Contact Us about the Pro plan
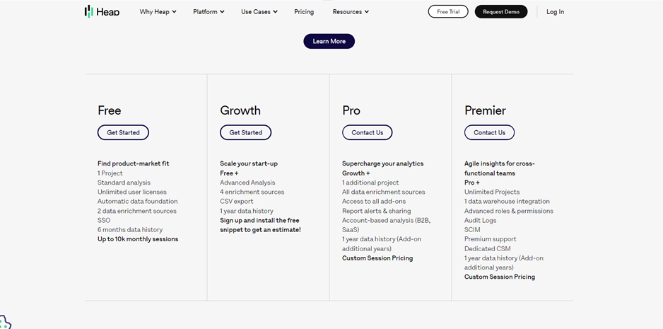The height and width of the screenshot is (329, 663). tap(368, 132)
